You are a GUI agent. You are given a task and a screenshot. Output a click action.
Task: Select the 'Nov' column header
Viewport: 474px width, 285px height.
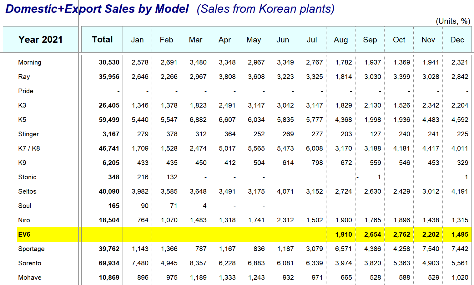pos(428,40)
